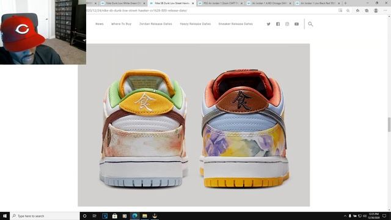
Task: Toggle immersive reader icon in address bar
Action: [x=340, y=10]
